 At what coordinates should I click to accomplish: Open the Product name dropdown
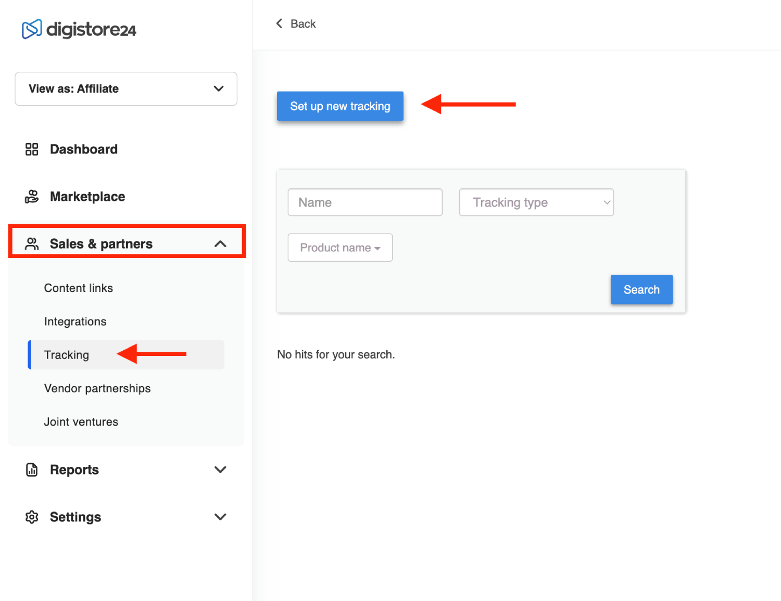[x=340, y=248]
